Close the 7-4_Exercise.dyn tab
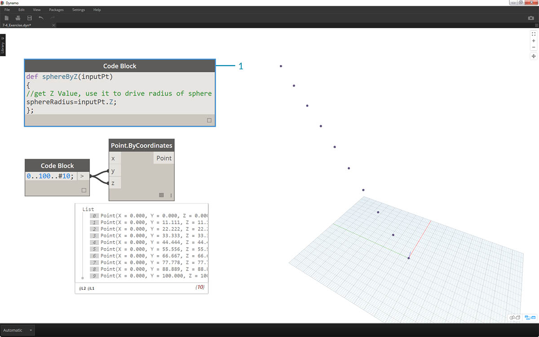Viewport: 539px width, 337px height. (x=53, y=25)
